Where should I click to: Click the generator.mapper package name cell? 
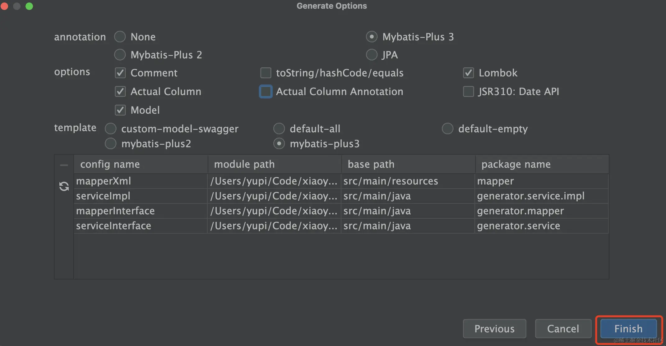[x=541, y=211]
